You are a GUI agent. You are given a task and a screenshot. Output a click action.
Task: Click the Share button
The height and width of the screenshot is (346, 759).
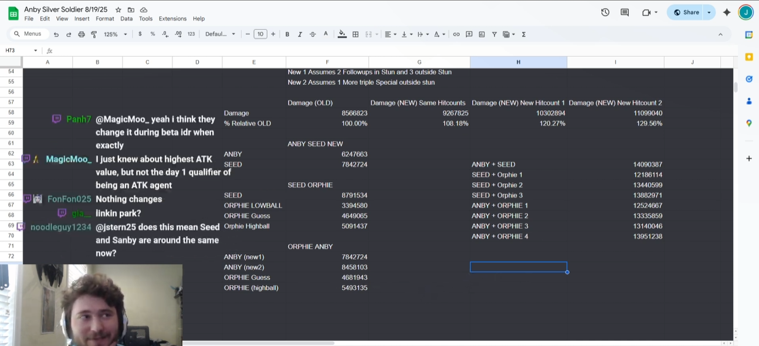pos(685,12)
